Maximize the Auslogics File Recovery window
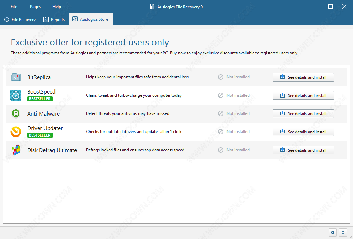The image size is (353, 239). tap(330, 7)
